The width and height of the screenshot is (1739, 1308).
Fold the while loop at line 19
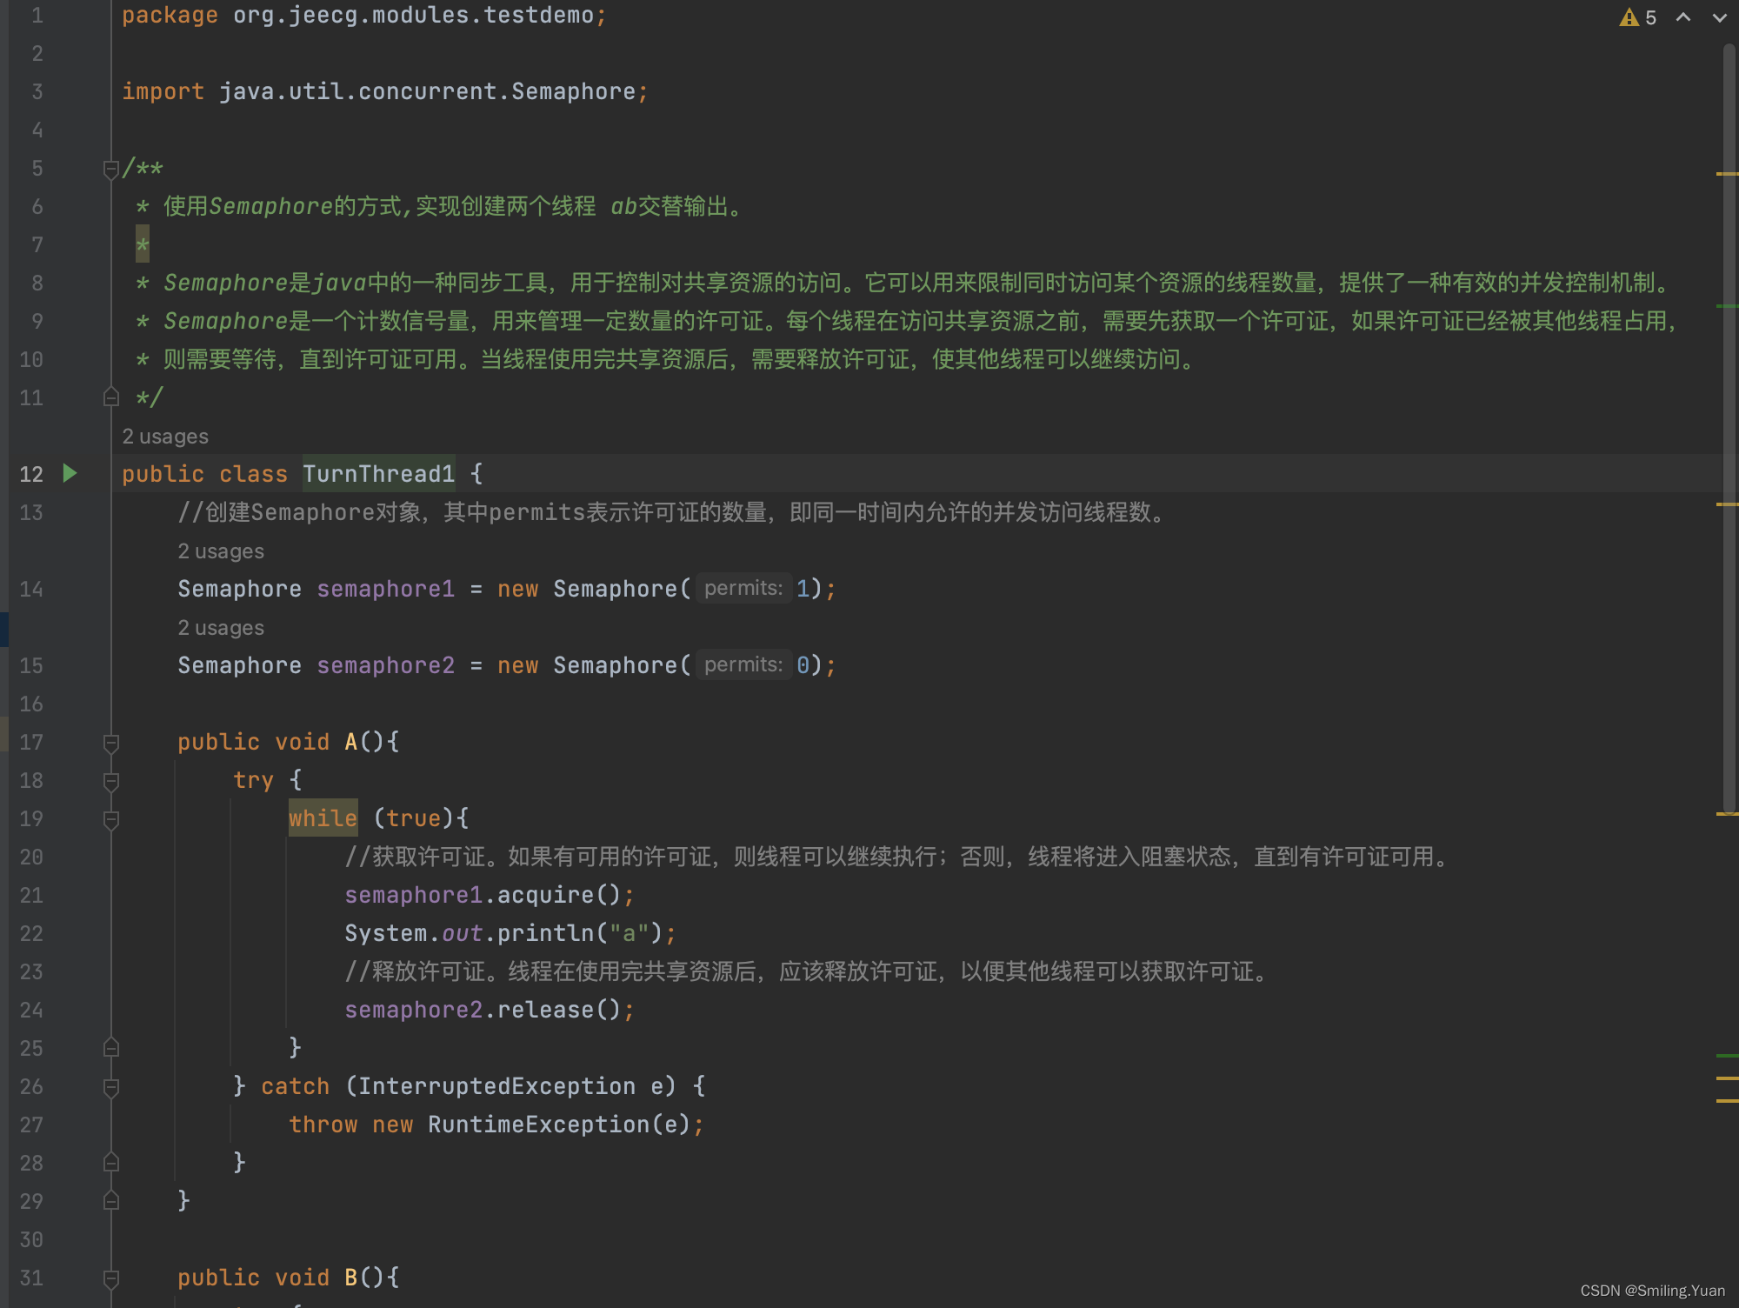[x=110, y=819]
